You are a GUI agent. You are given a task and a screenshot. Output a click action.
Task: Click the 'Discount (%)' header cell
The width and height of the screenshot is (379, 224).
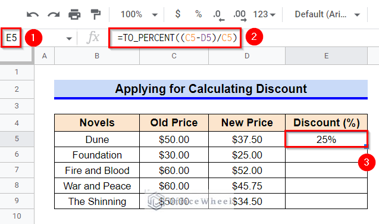326,123
